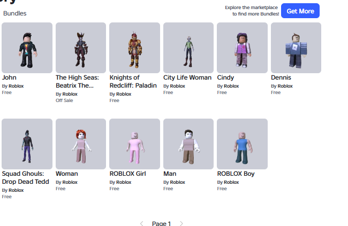Click the City Life Woman title
This screenshot has height=226, width=348.
[x=187, y=77]
